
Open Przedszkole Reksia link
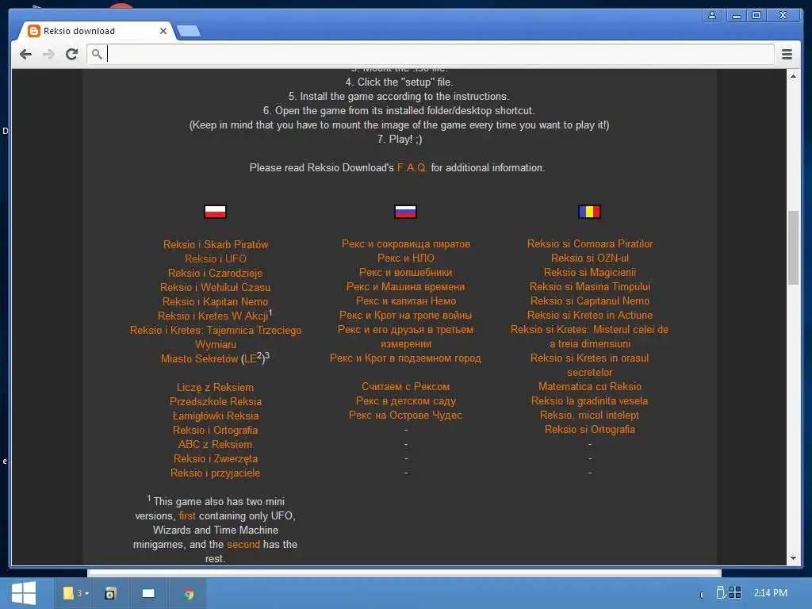click(x=216, y=401)
